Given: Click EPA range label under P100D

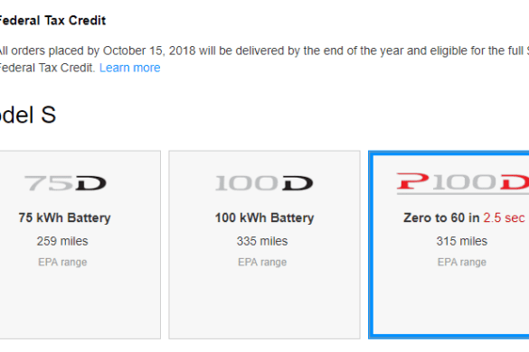Looking at the screenshot, I should pyautogui.click(x=462, y=262).
